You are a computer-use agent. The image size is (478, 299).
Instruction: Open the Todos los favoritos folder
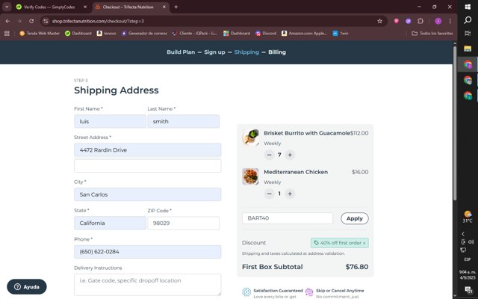click(432, 33)
